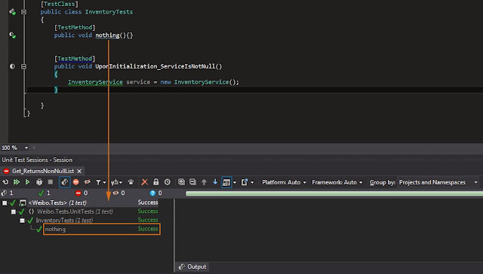Collapse all tests tree icon
Viewport: 483px width, 274px height.
click(x=192, y=182)
